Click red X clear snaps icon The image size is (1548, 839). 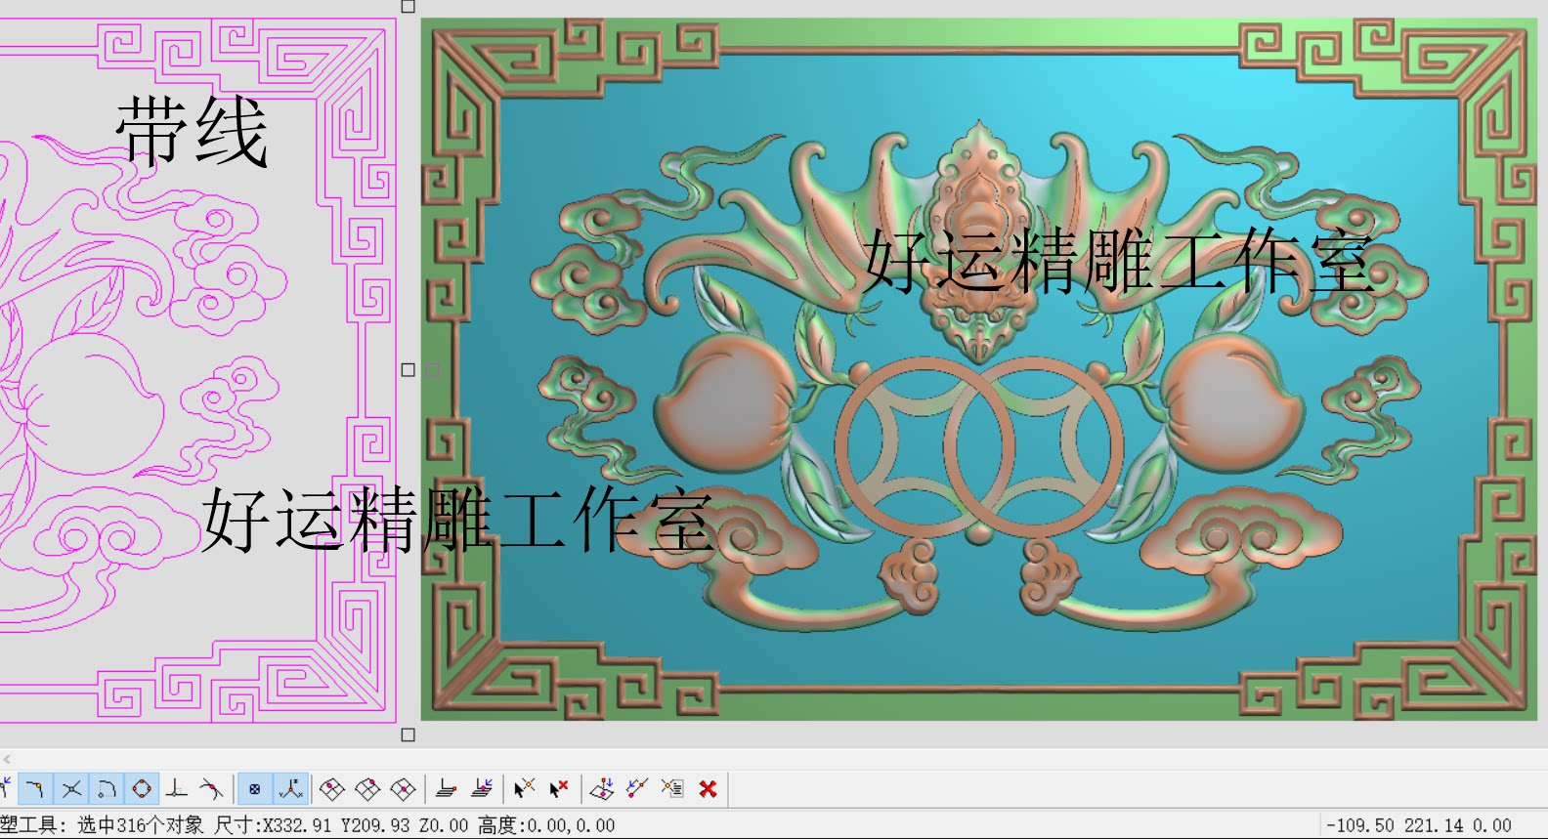coord(709,788)
